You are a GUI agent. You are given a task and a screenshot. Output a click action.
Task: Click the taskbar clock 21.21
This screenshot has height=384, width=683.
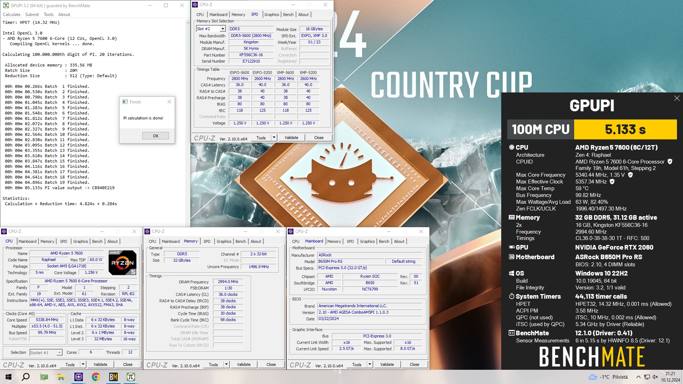click(670, 374)
